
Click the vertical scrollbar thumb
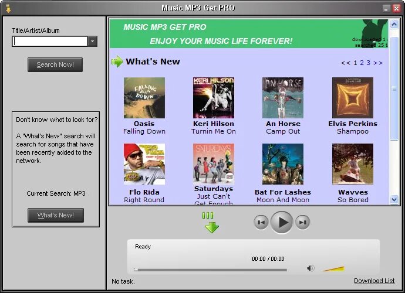tap(394, 88)
